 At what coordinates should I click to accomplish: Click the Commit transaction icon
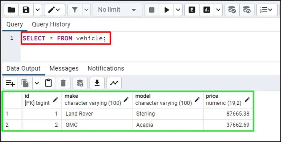coord(232,10)
